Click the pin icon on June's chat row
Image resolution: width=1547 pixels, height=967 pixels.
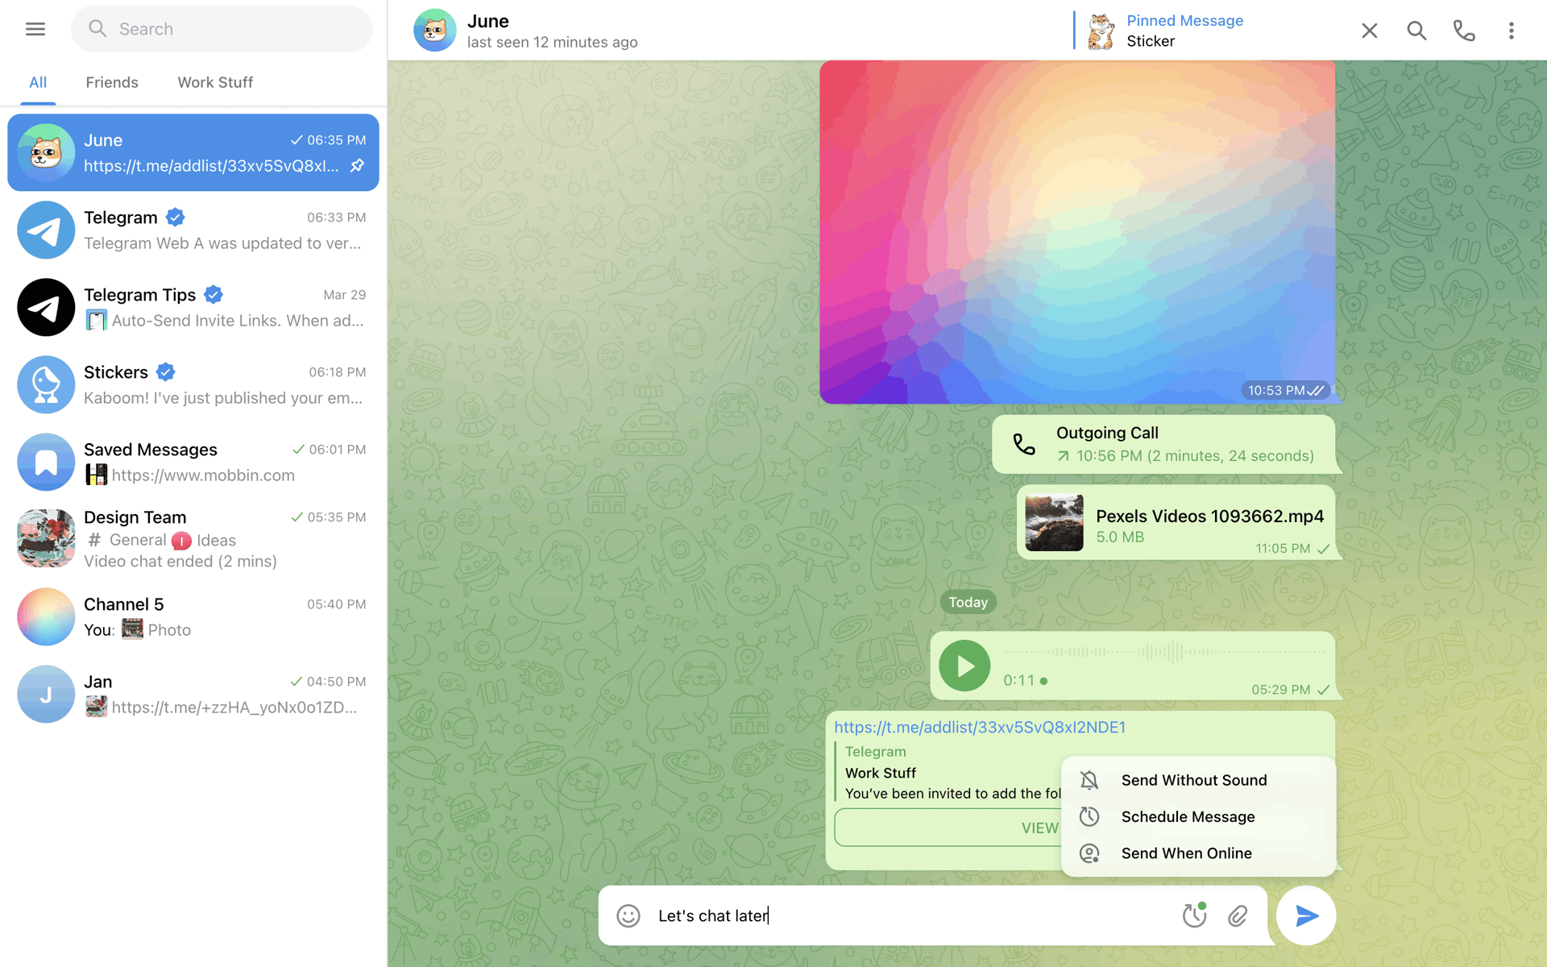pyautogui.click(x=357, y=166)
